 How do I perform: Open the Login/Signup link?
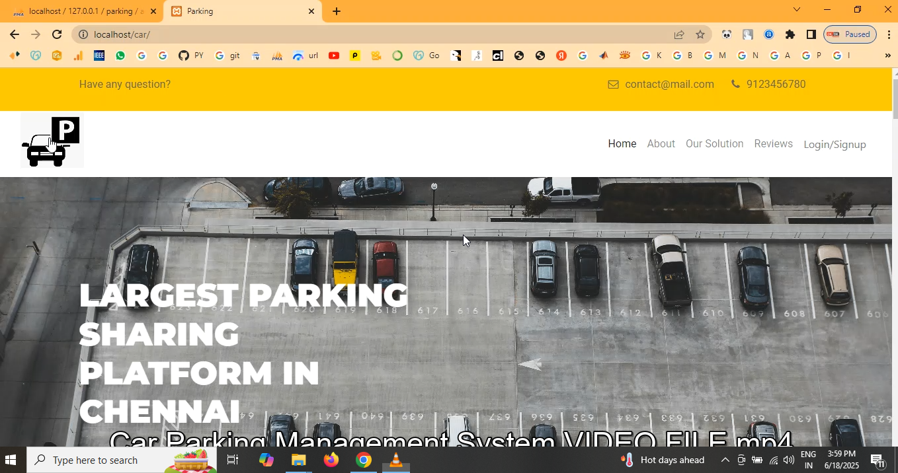click(x=835, y=145)
